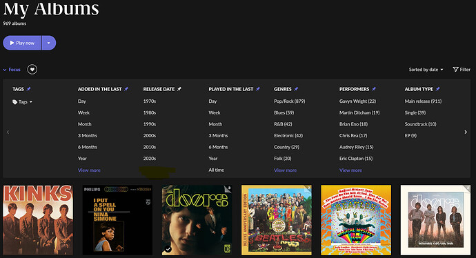476x258 pixels.
Task: Toggle the heart favorites filter
Action: (x=32, y=70)
